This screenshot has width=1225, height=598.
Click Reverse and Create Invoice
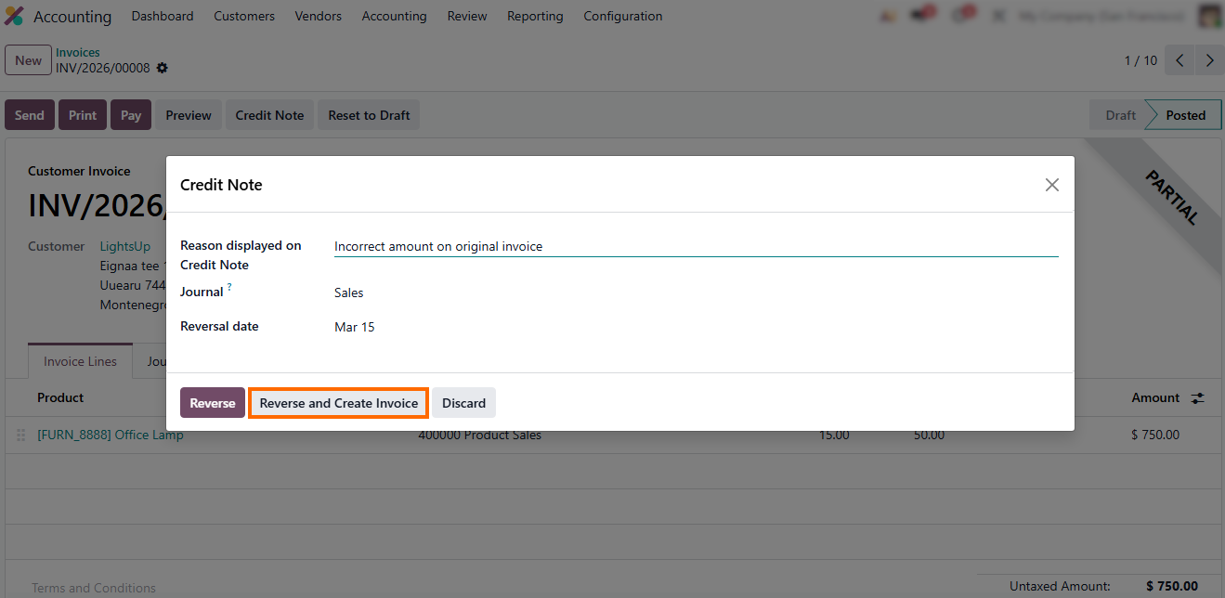click(338, 403)
